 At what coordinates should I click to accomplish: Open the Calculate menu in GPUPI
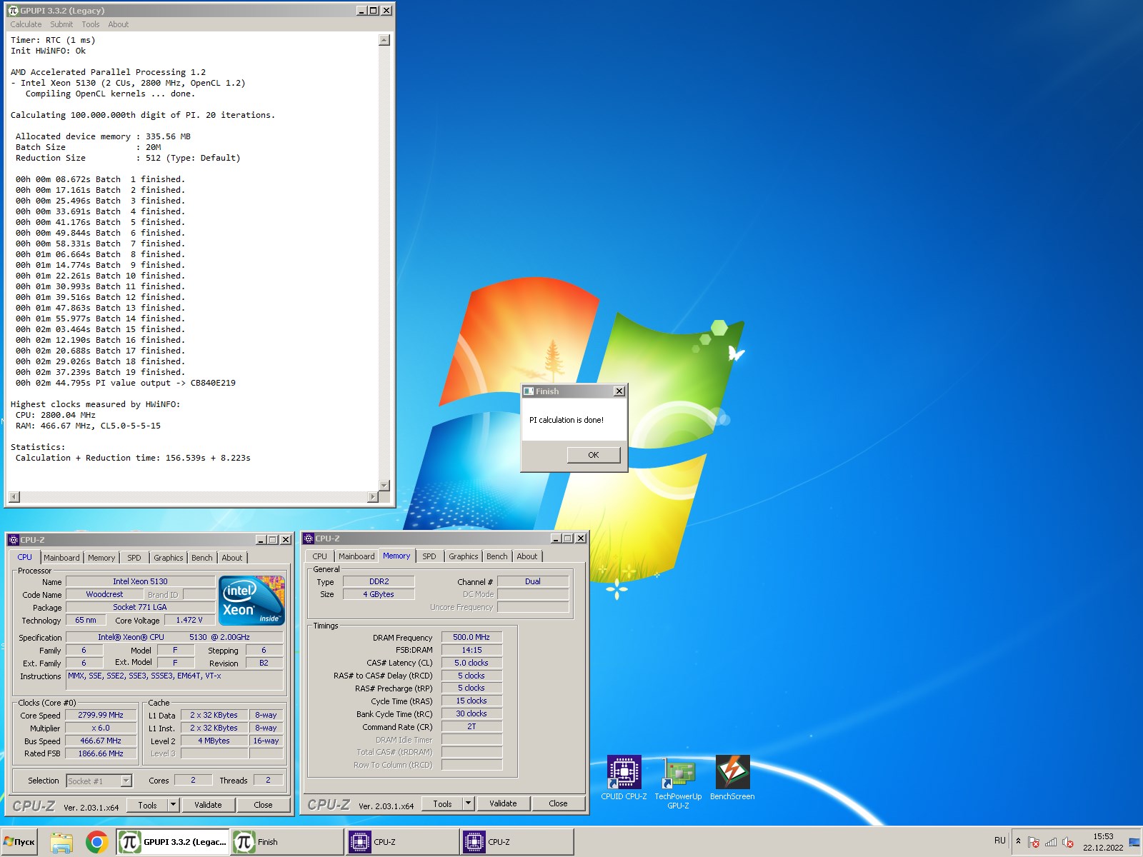(26, 24)
